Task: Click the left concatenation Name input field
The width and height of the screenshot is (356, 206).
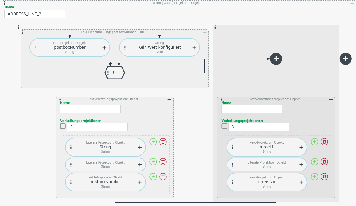Action: (x=90, y=109)
